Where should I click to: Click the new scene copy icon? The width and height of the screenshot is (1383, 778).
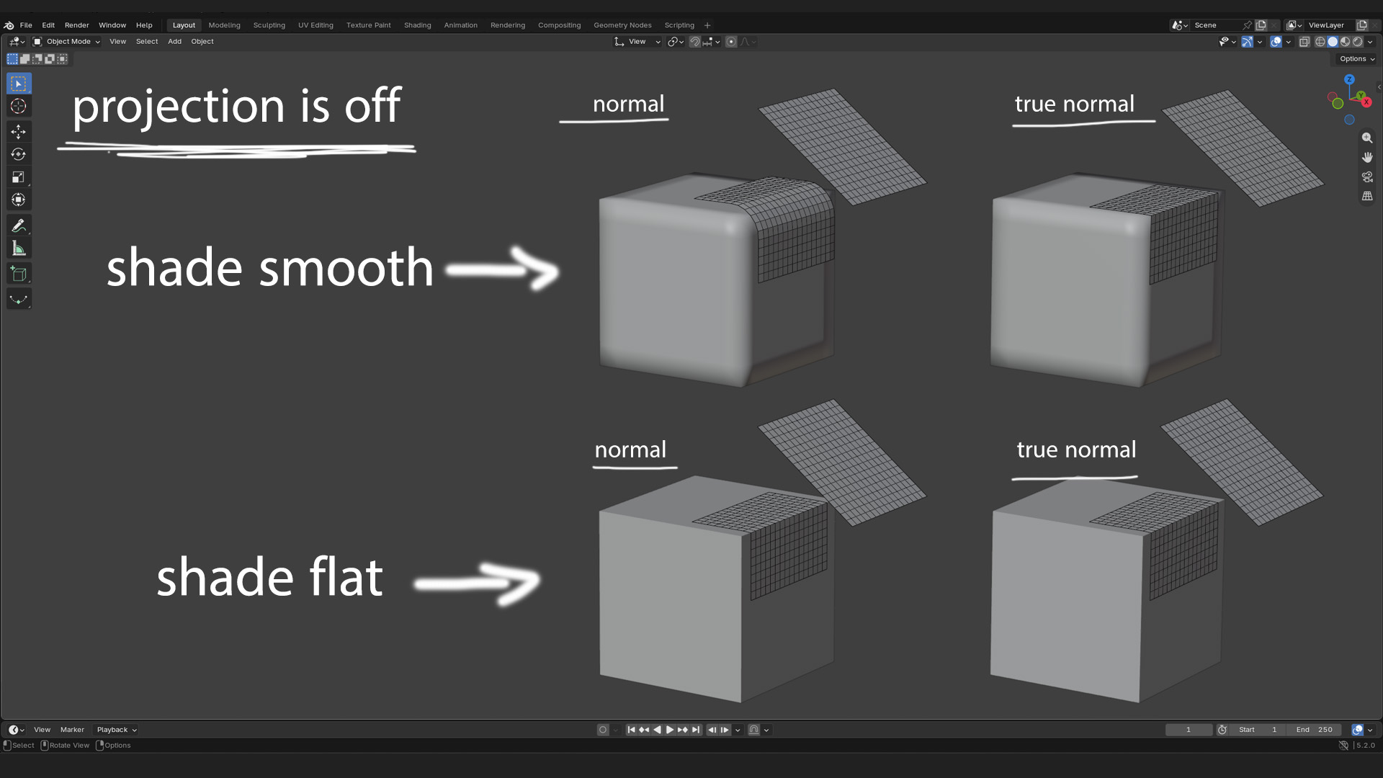tap(1261, 25)
